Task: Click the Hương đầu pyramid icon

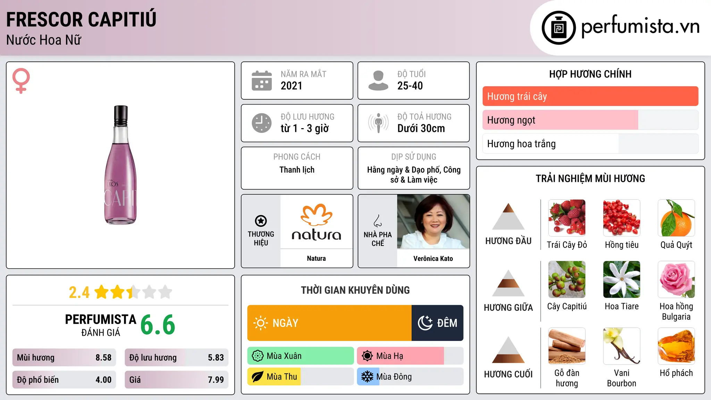Action: 508,216
